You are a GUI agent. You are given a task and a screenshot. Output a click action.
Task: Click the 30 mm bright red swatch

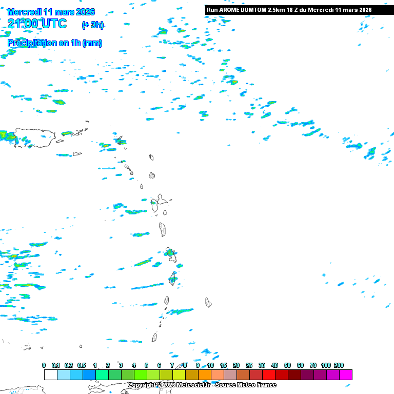coord(268,375)
